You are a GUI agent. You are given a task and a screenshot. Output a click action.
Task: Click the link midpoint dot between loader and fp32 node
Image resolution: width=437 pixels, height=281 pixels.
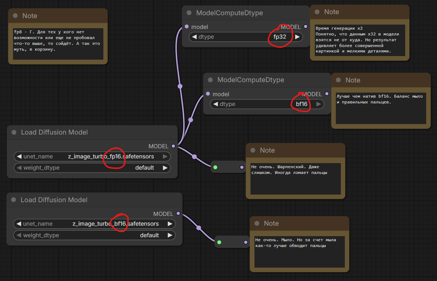click(x=180, y=86)
